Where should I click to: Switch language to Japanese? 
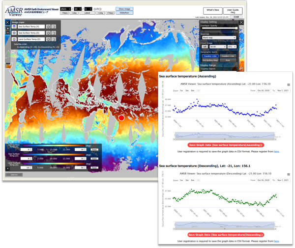pyautogui.click(x=236, y=17)
